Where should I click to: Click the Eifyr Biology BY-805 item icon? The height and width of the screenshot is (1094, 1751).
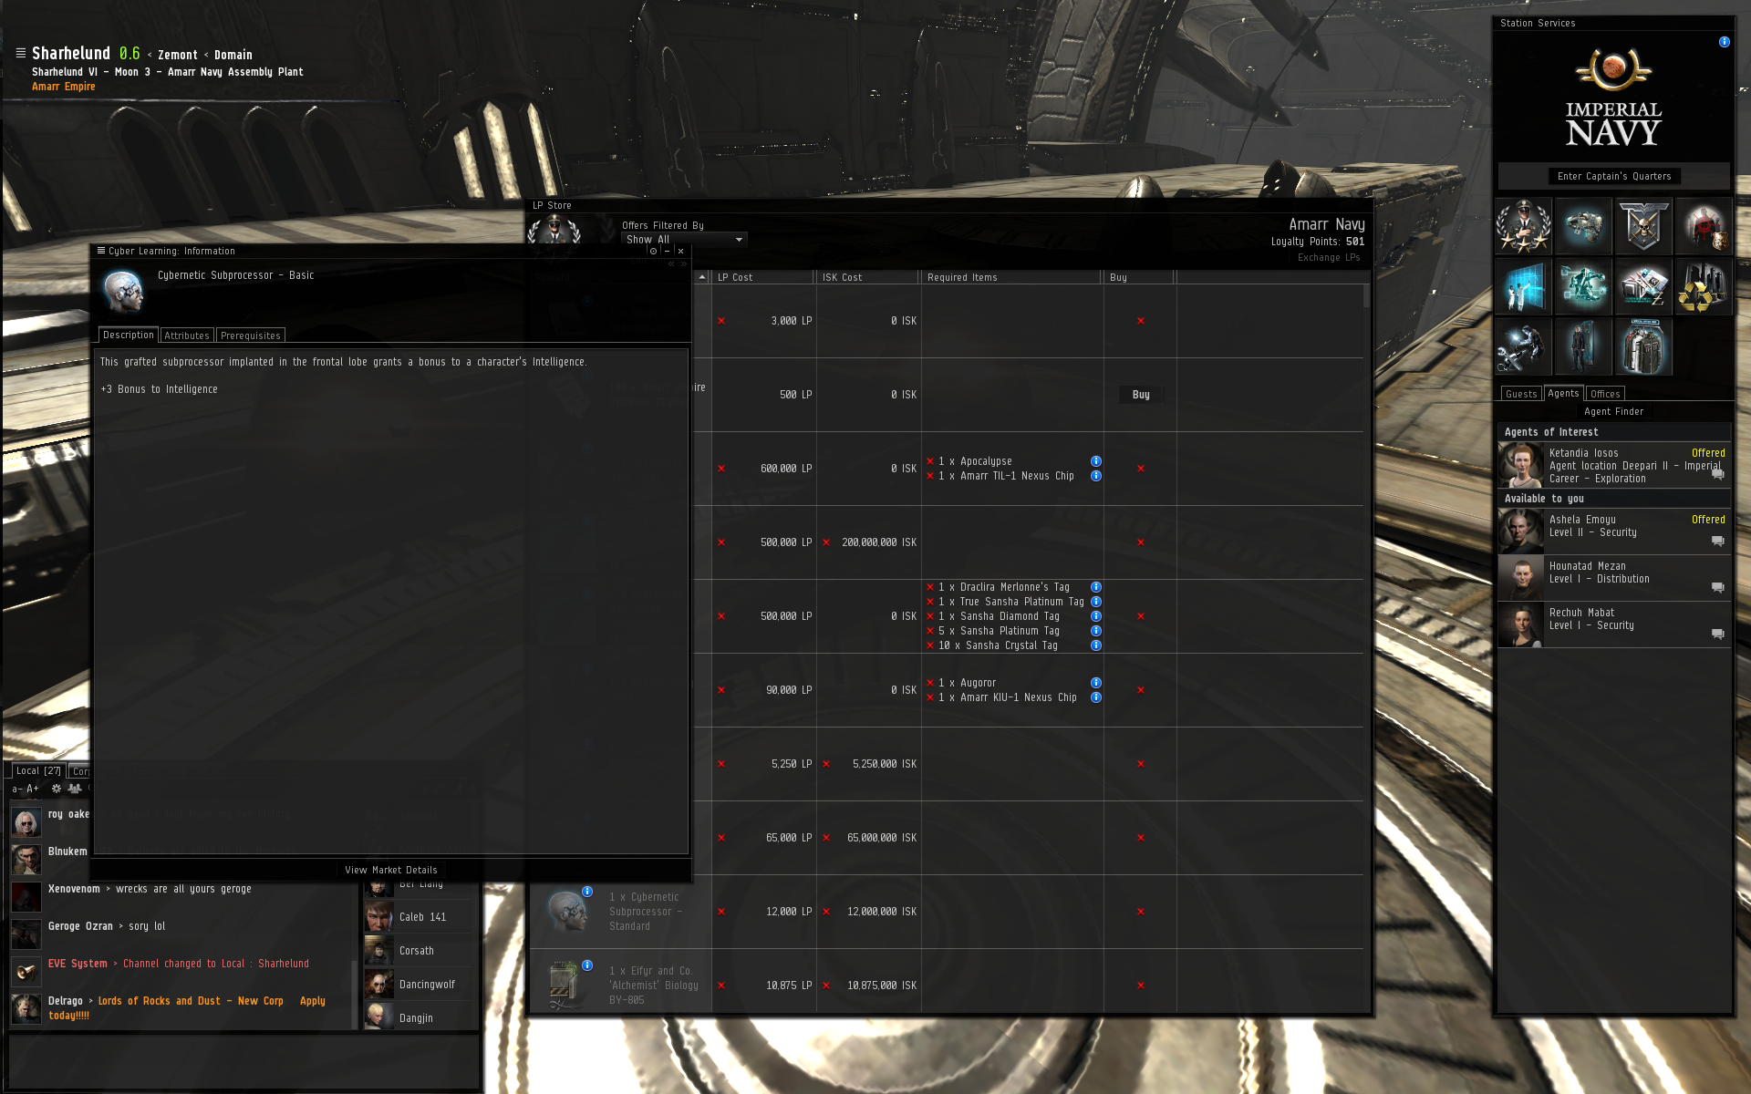[566, 985]
